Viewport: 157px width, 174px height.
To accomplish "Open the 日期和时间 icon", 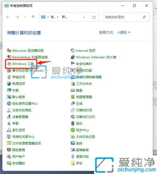I will [x=73, y=110].
